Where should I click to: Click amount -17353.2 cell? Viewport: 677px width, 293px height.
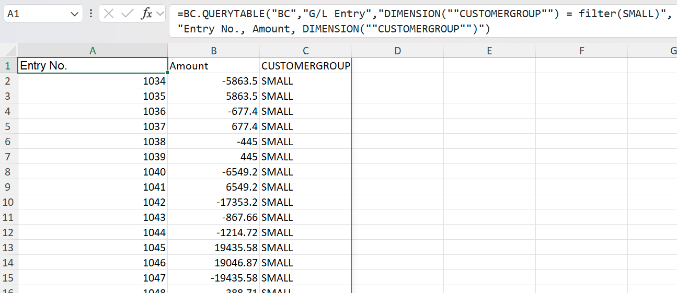tap(214, 202)
